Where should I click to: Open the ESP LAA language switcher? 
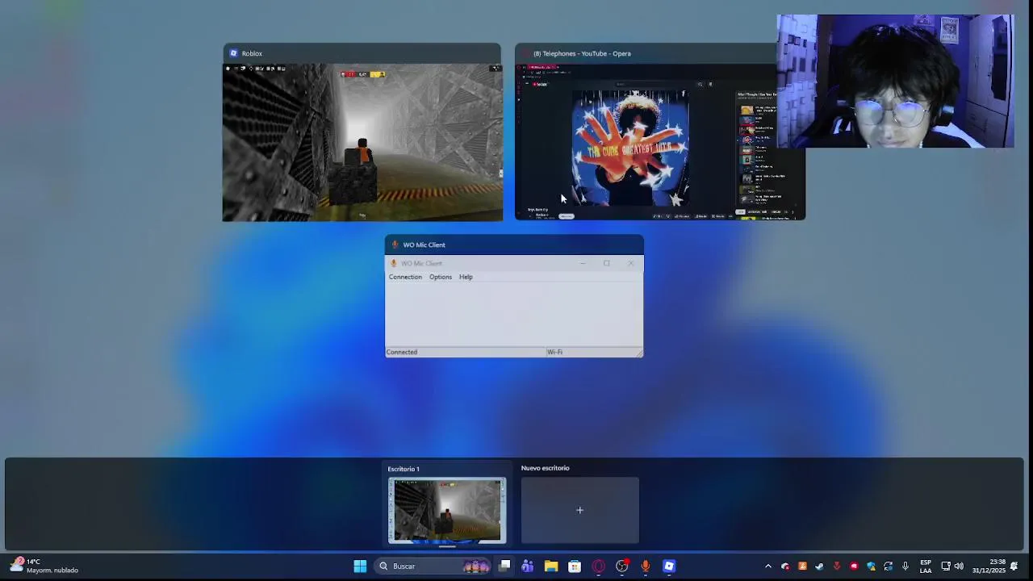(926, 566)
